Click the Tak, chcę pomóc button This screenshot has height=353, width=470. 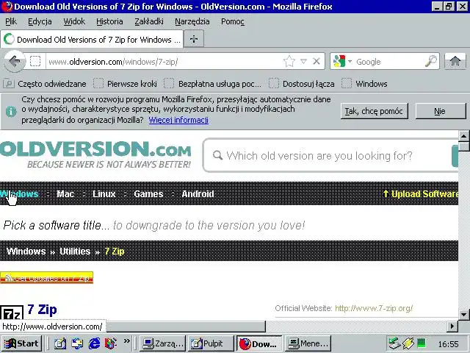374,111
